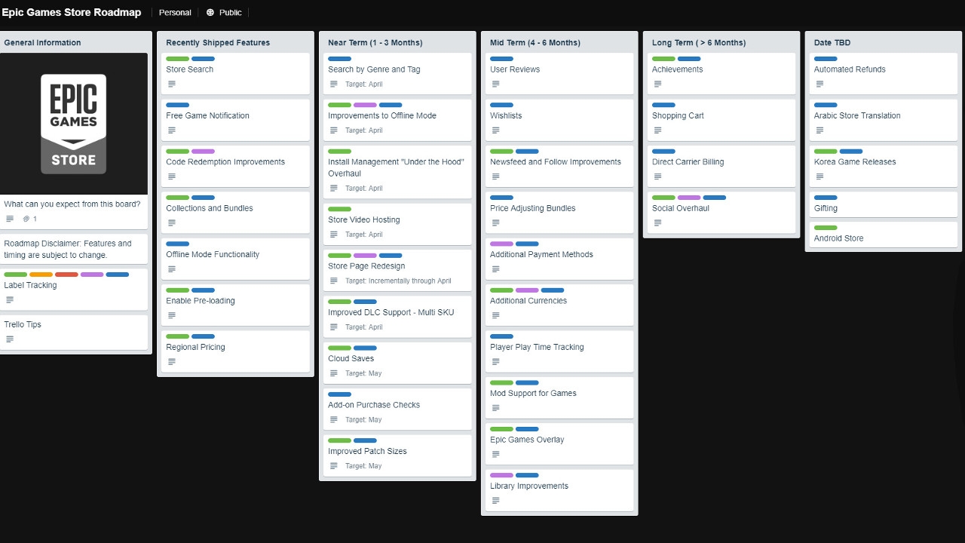Open the Gifting card

826,208
